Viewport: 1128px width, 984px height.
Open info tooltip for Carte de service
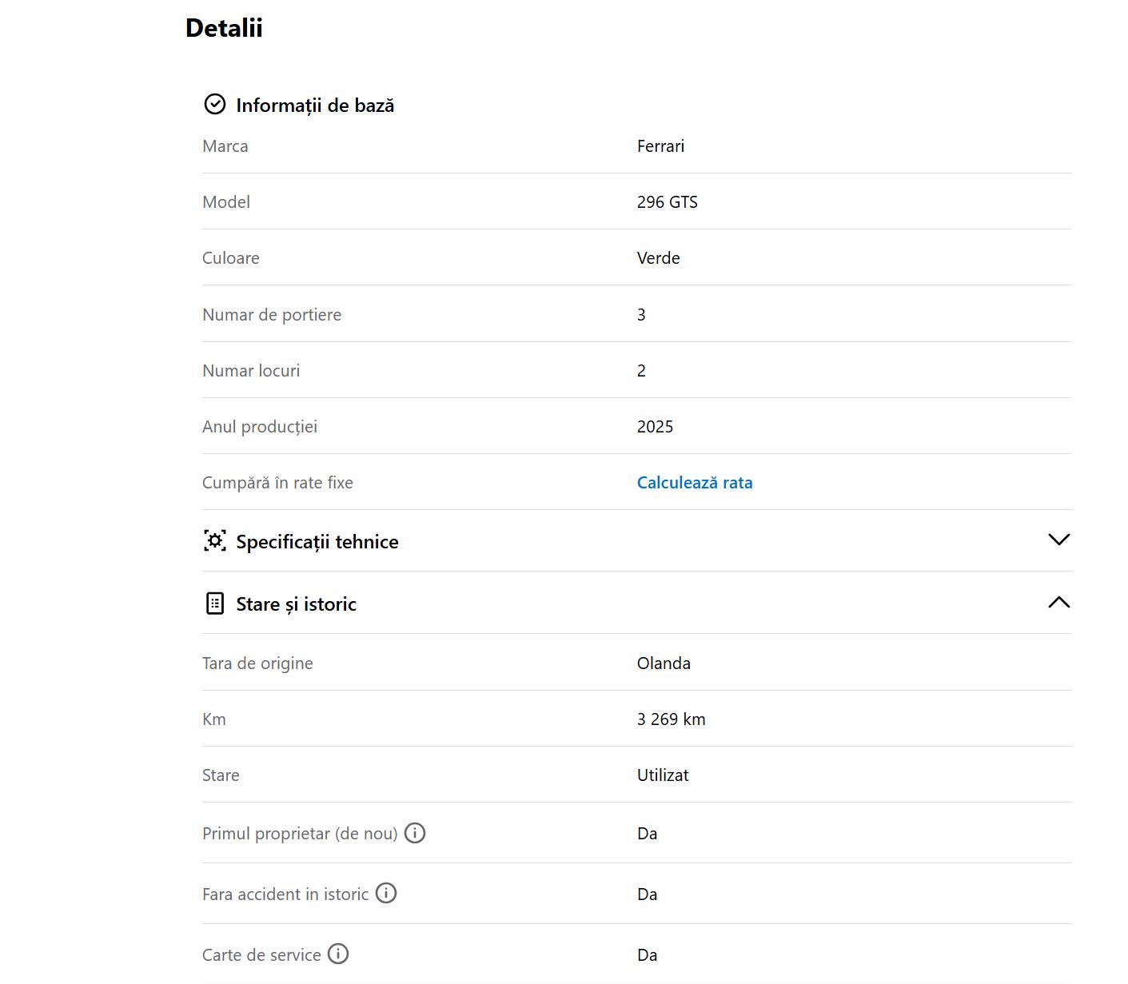point(338,954)
